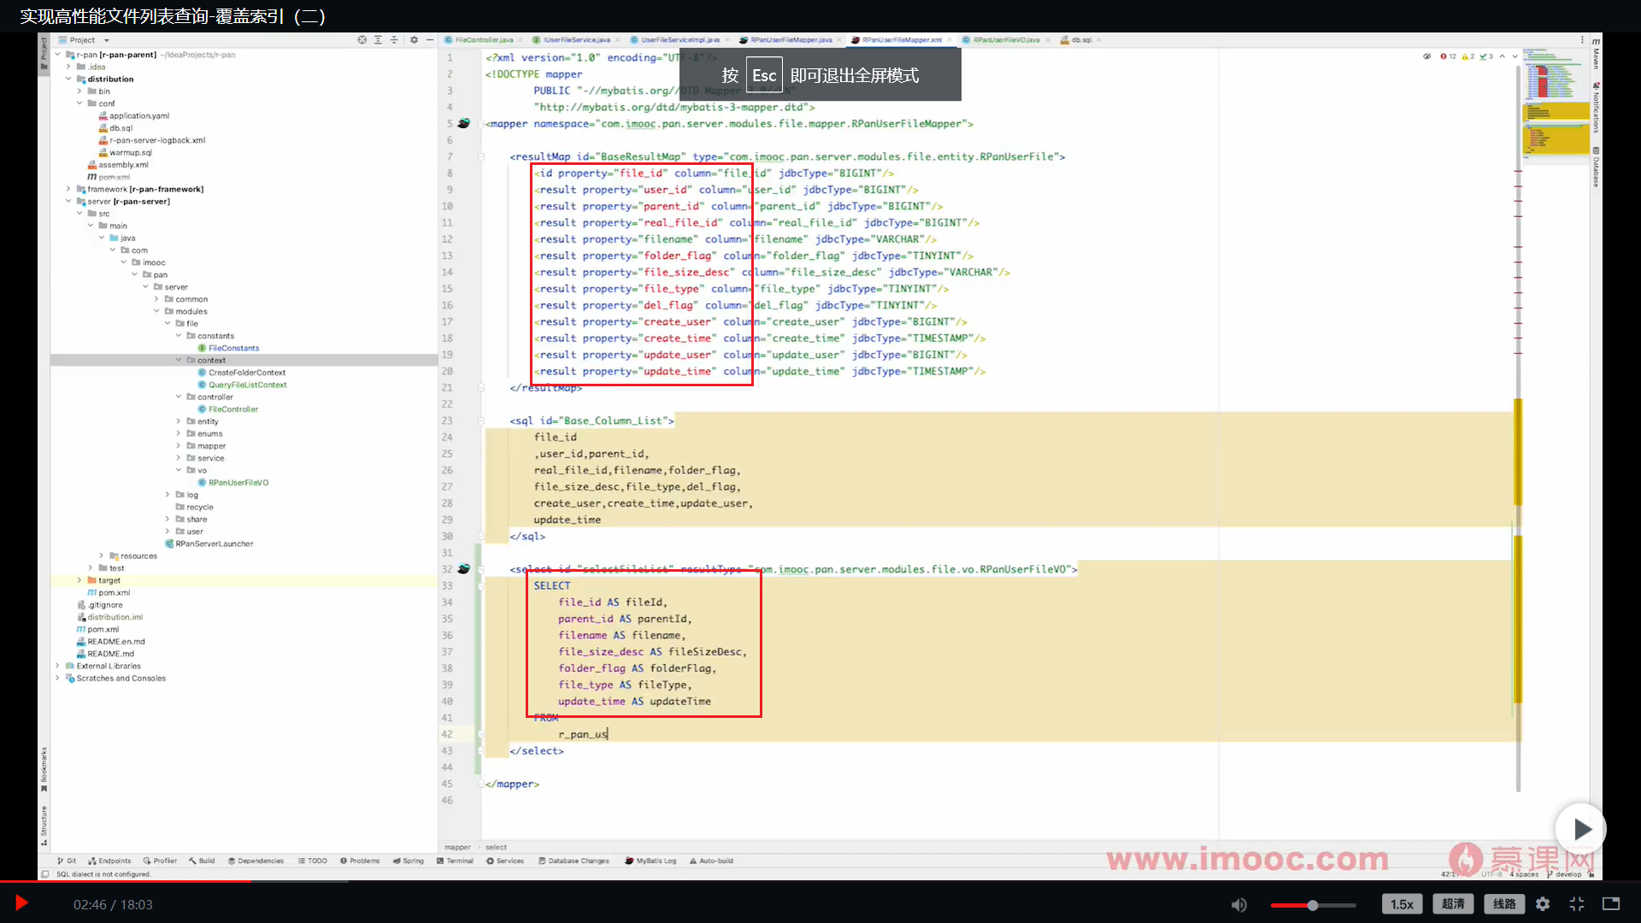Screen dimensions: 1641x923
Task: Open the video player settings gear
Action: (x=1543, y=904)
